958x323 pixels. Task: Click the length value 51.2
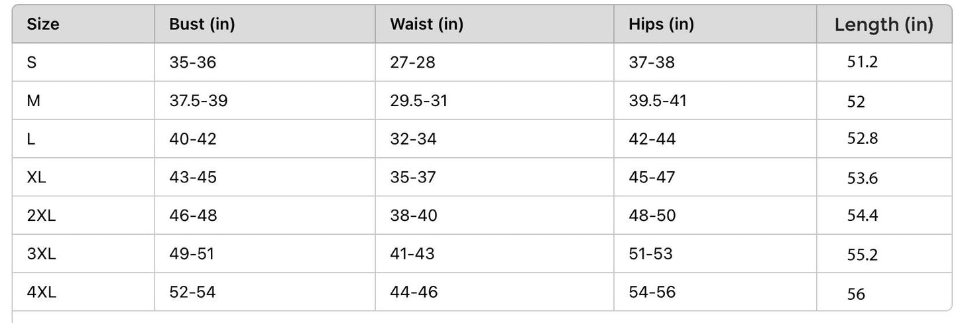pyautogui.click(x=862, y=62)
